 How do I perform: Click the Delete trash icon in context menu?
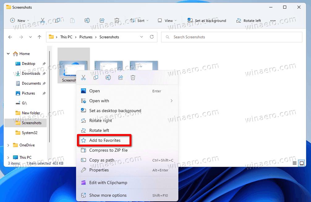[133, 78]
